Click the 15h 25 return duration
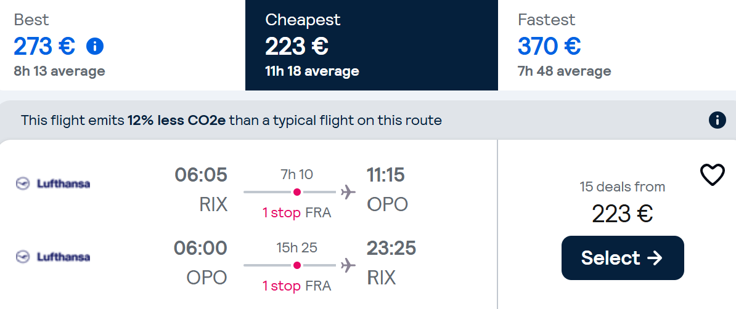The image size is (736, 309). (x=296, y=247)
